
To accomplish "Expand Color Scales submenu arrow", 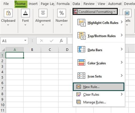I will (122, 62).
